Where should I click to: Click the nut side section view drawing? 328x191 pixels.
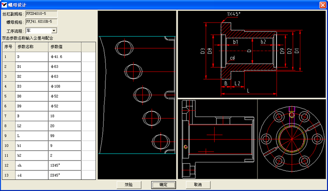[217, 140]
